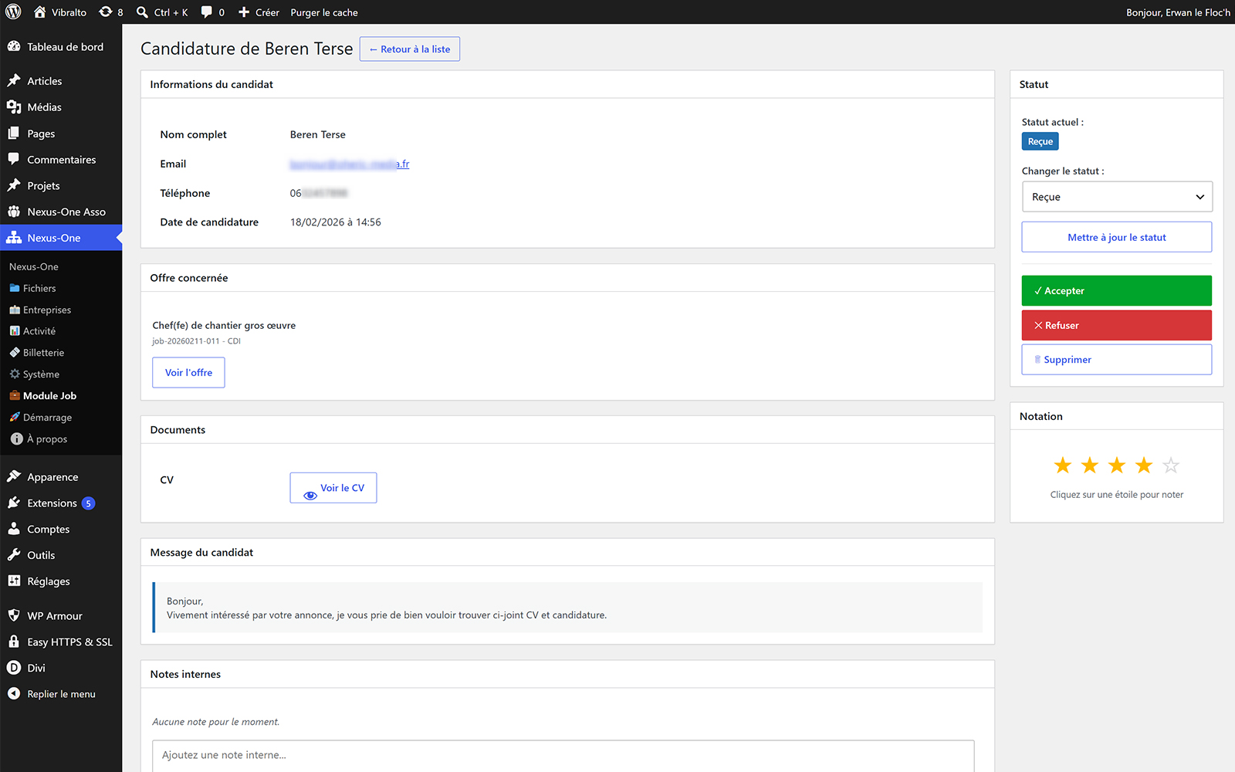Image resolution: width=1235 pixels, height=772 pixels.
Task: Click the Articles pin icon
Action: click(x=14, y=80)
